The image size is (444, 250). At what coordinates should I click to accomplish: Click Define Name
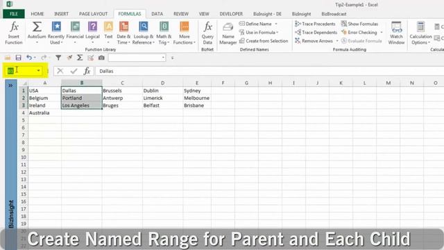tap(256, 24)
